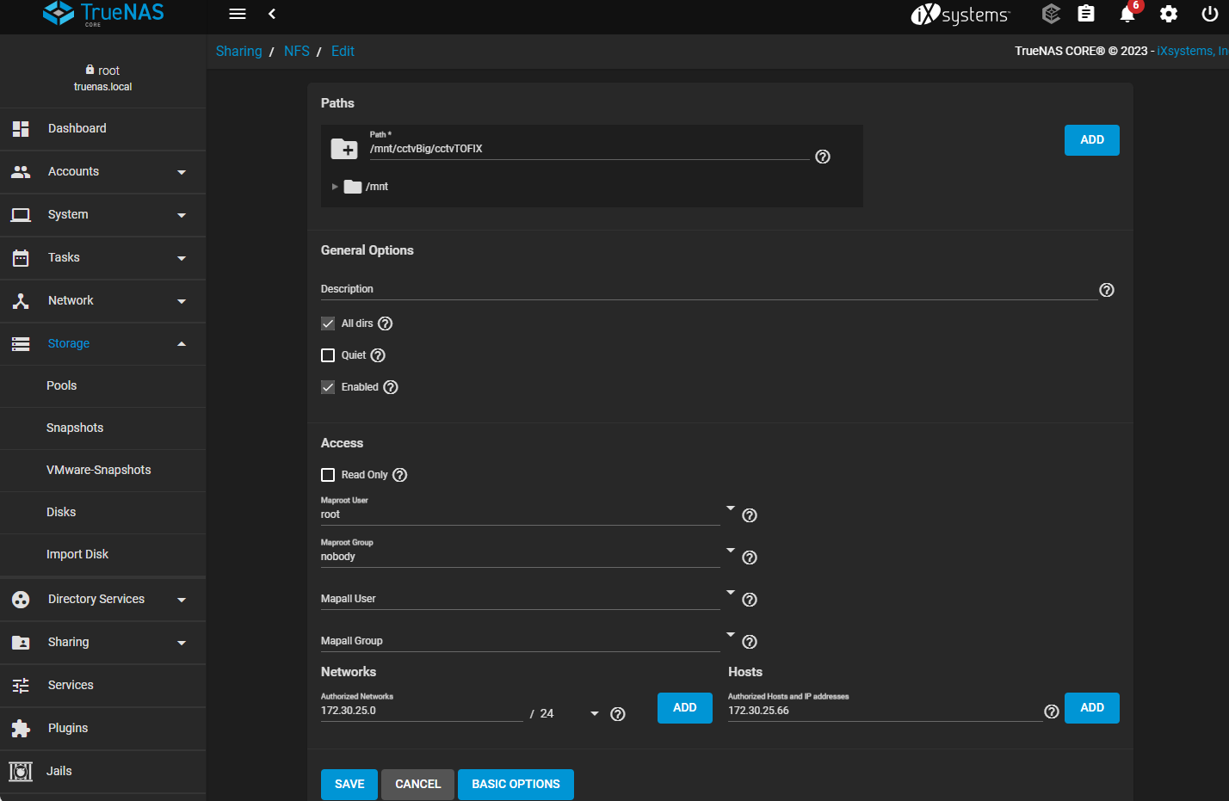This screenshot has height=801, width=1229.
Task: Open the Mapall User dropdown
Action: (x=731, y=592)
